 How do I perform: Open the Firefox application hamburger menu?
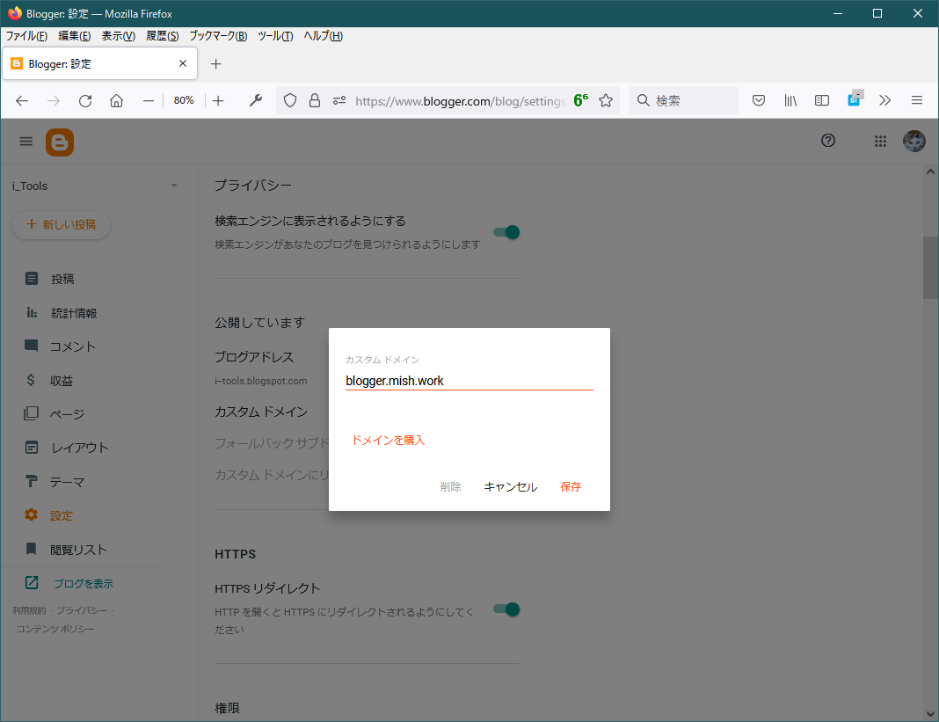click(x=917, y=100)
